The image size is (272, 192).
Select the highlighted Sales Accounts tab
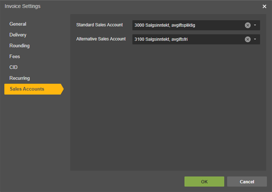[x=27, y=89]
